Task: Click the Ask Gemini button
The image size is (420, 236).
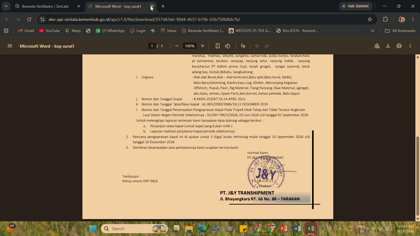Action: click(355, 6)
